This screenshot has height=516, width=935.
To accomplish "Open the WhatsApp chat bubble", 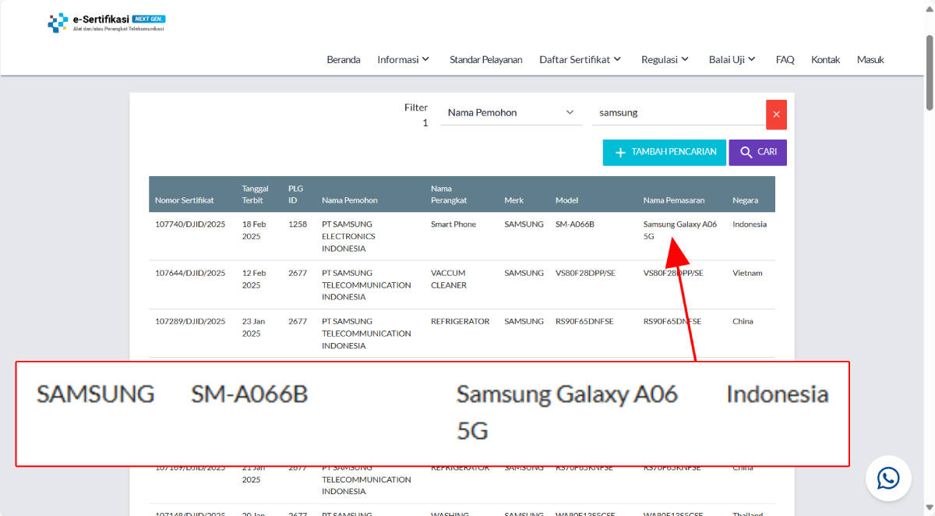I will click(888, 478).
